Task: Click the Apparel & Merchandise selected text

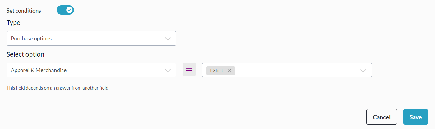Action: [x=39, y=70]
